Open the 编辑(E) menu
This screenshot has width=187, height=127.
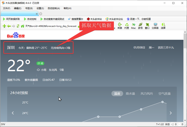[18, 8]
